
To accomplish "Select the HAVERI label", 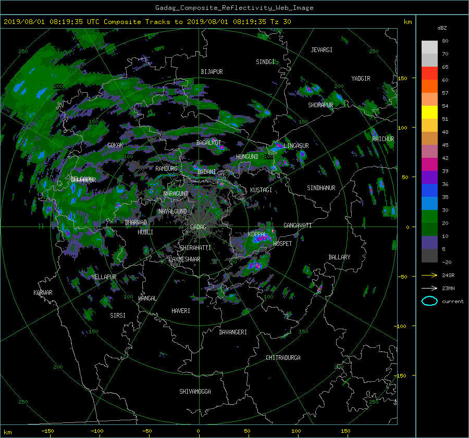I will (x=181, y=311).
